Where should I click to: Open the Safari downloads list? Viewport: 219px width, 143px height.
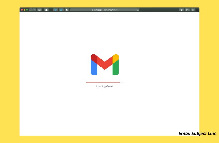(x=181, y=10)
